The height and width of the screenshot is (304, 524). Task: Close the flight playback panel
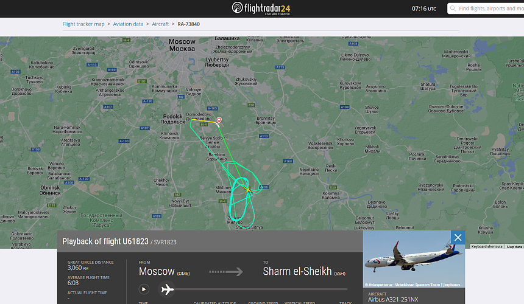pos(458,237)
